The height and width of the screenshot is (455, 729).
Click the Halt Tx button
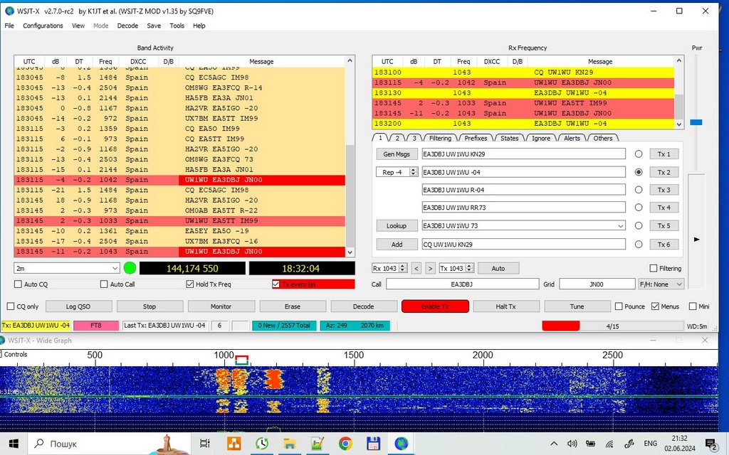506,306
